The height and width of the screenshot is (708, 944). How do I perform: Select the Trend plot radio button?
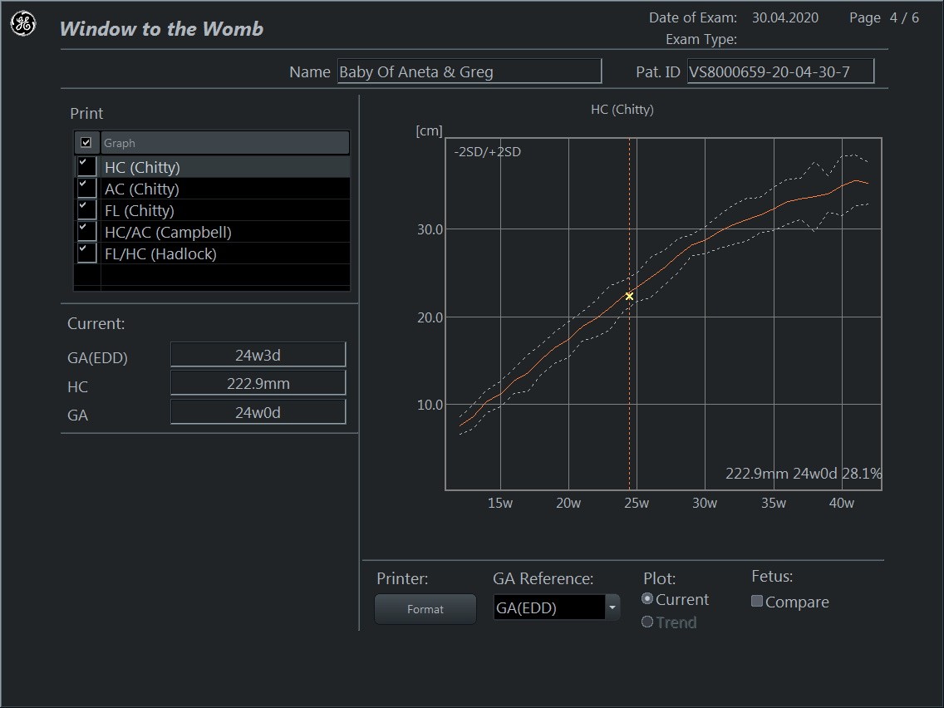(648, 622)
